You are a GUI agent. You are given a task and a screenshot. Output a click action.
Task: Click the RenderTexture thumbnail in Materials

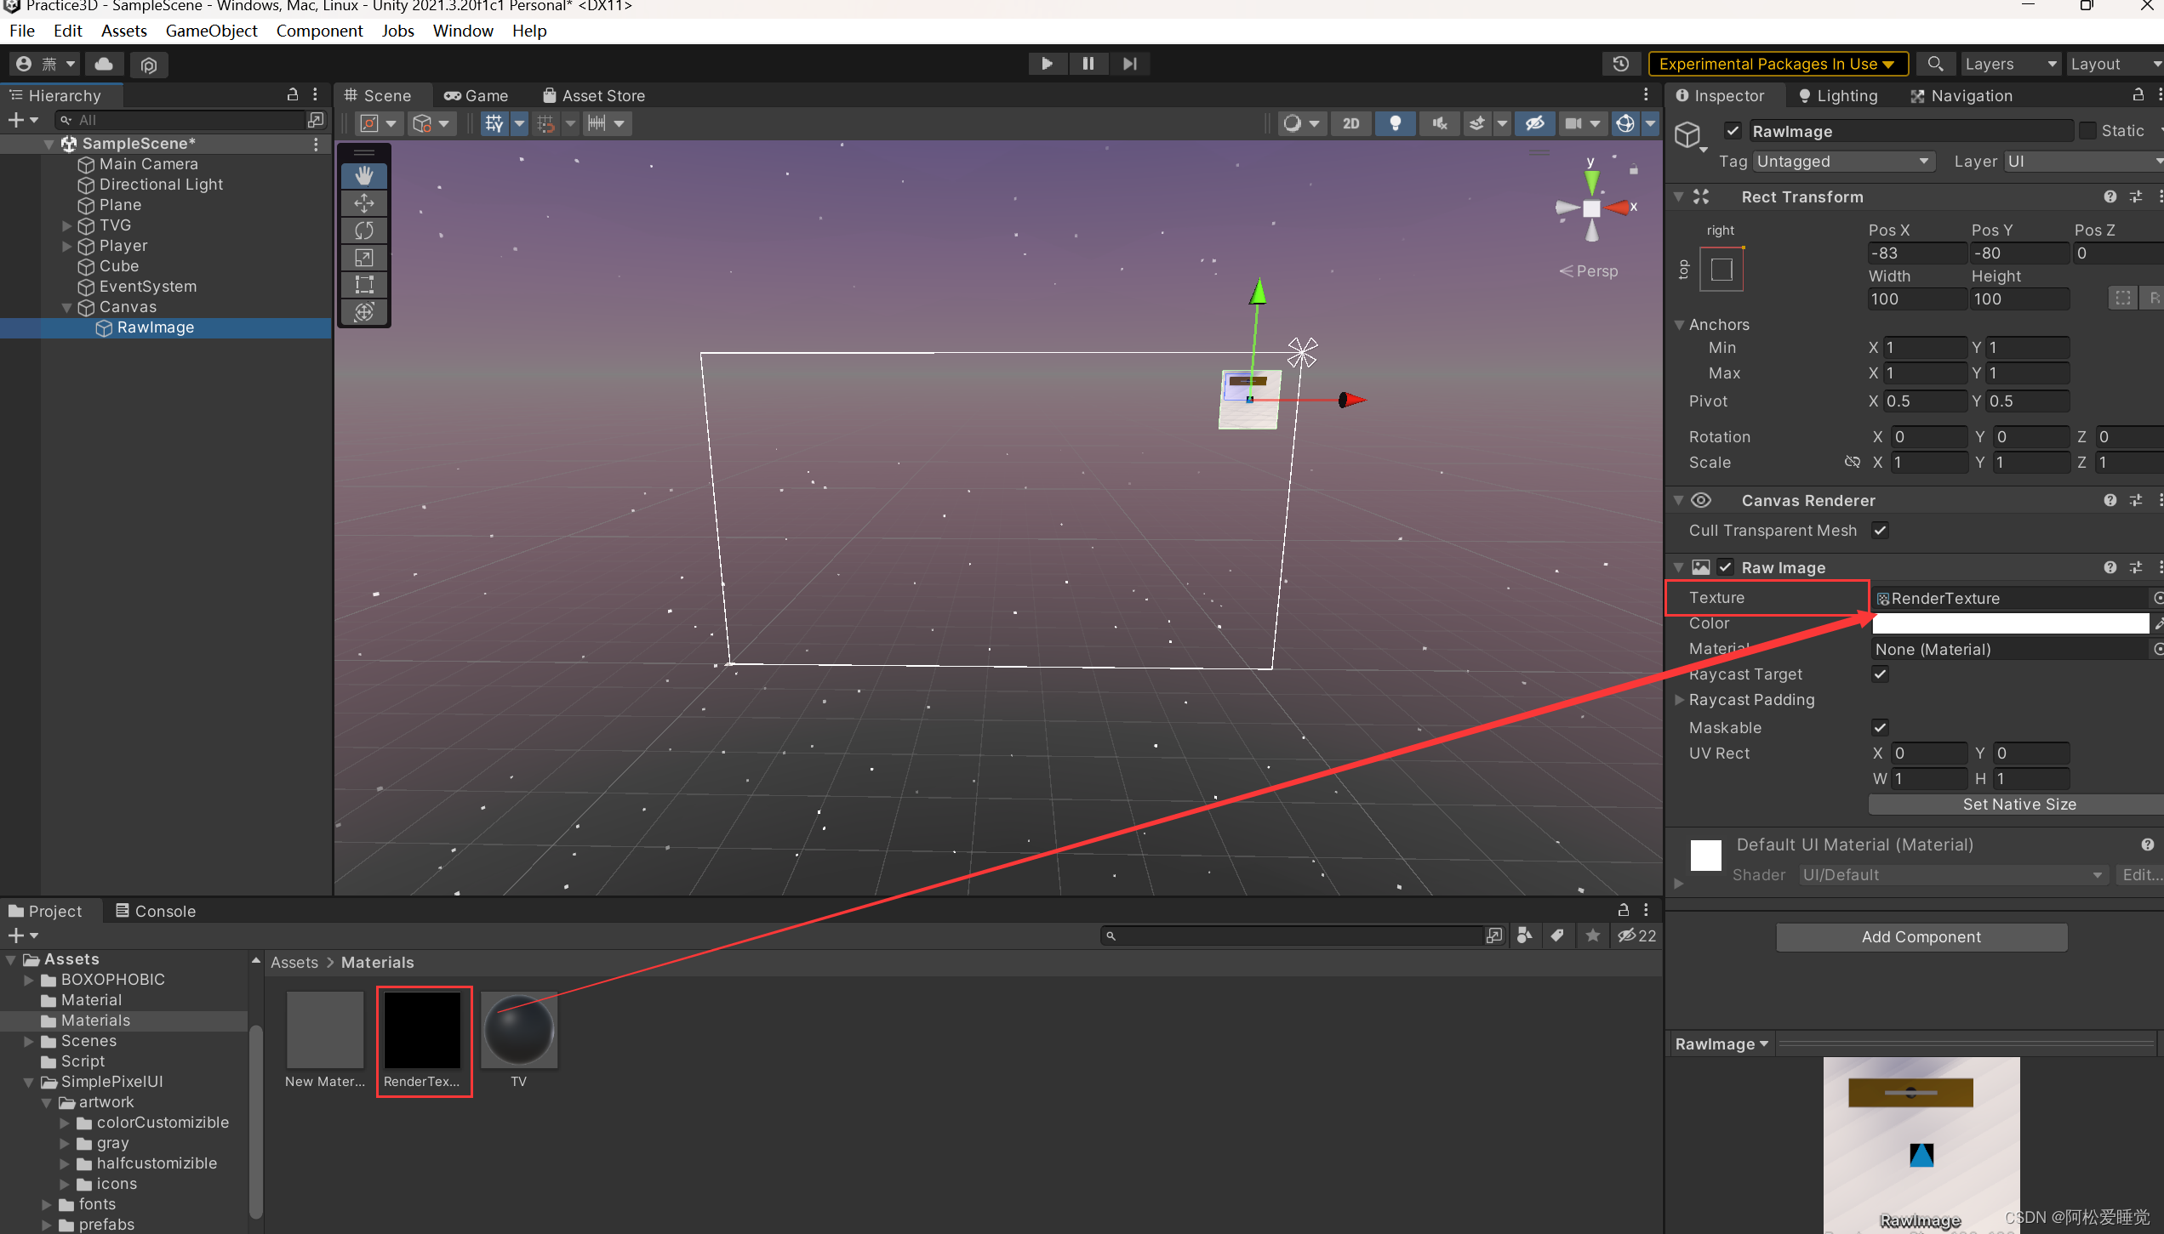(x=422, y=1031)
